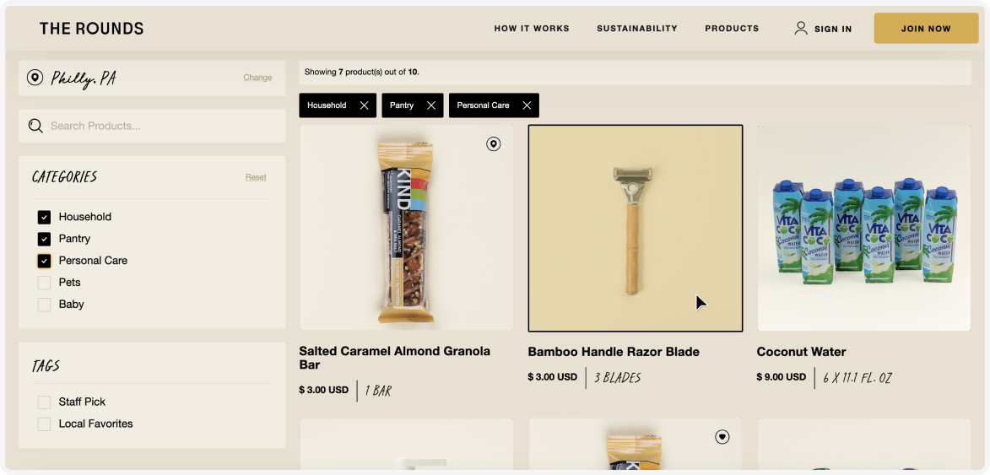Uncheck the Household category checkbox
This screenshot has height=475, width=990.
tap(44, 217)
